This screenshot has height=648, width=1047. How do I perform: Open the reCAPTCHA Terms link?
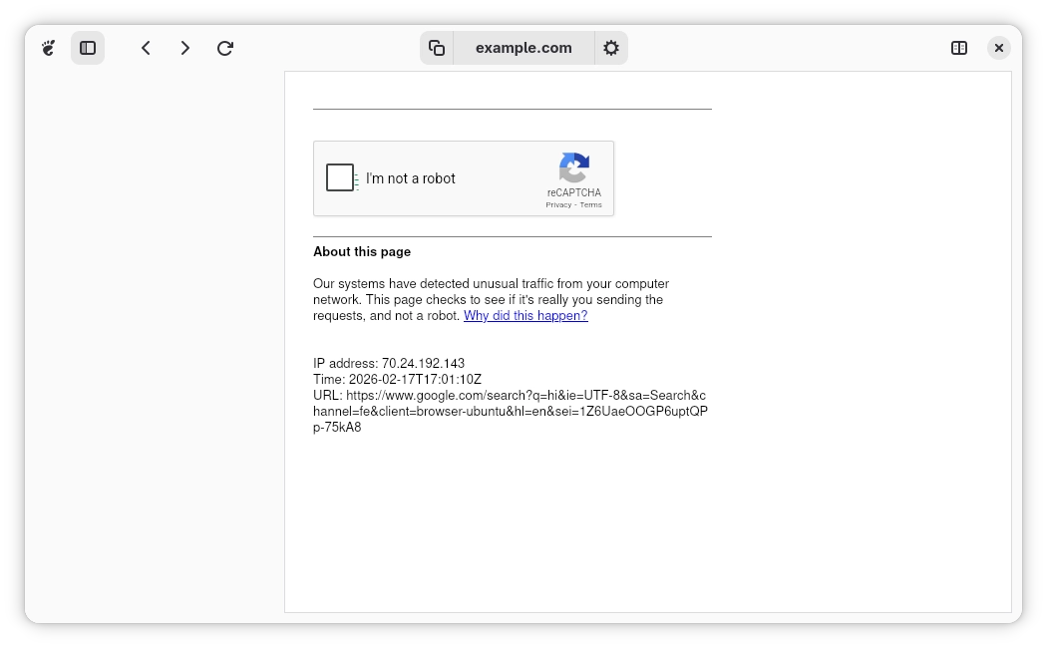(591, 205)
